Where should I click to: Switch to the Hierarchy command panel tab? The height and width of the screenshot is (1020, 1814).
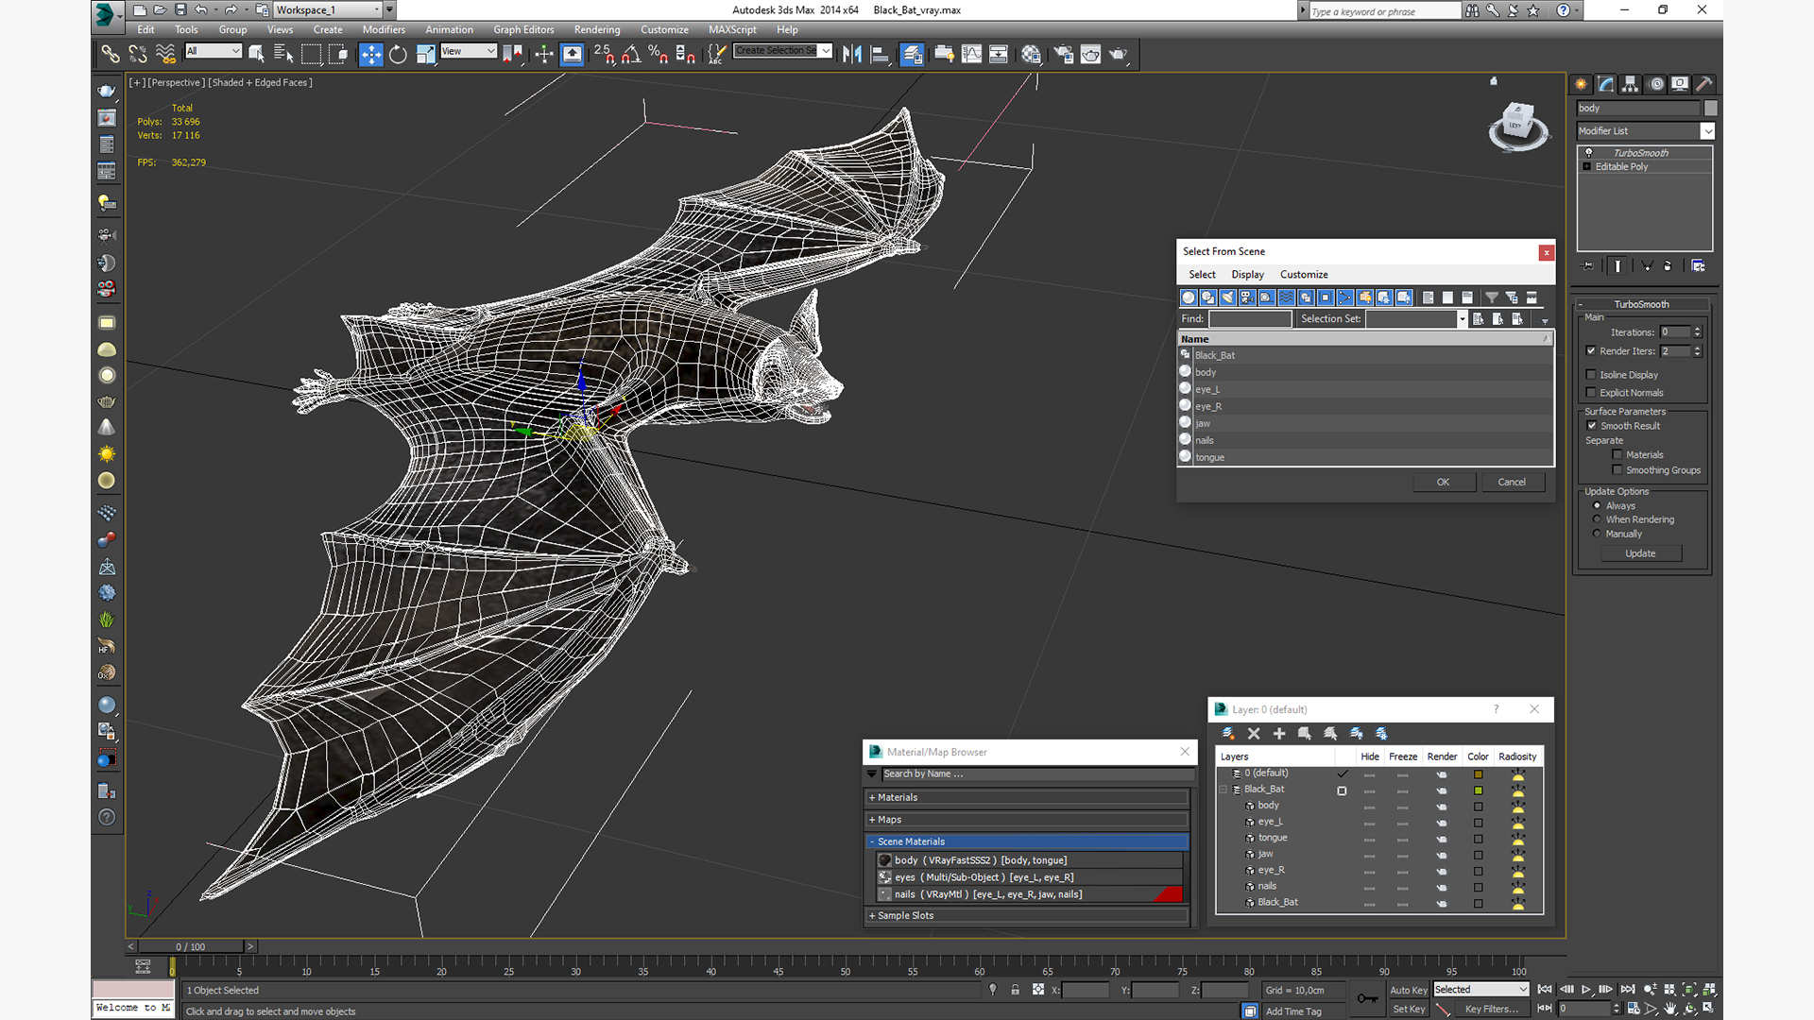[1631, 84]
